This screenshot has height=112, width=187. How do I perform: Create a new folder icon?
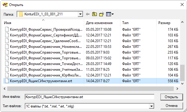[x=102, y=14]
